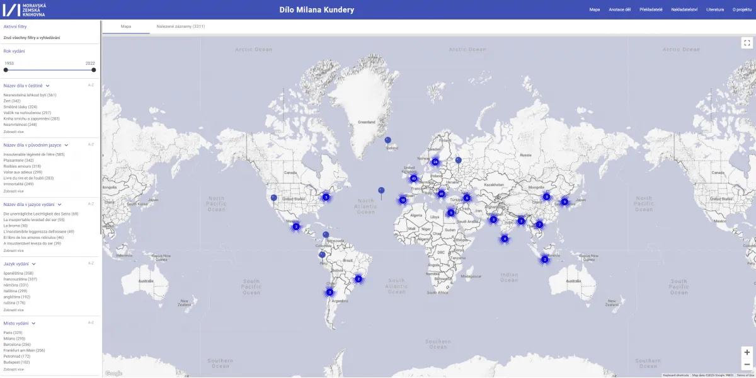Viewport: 756px width, 378px height.
Task: Filter by 'Nesnesitelná lehkost bytí (561)'
Action: [30, 95]
